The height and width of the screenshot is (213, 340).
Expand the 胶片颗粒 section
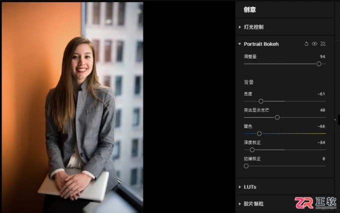tap(239, 204)
